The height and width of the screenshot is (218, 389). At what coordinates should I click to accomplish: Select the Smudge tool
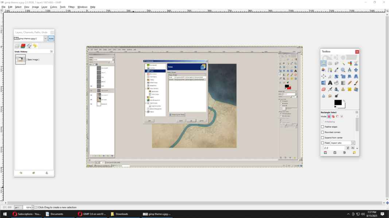[x=330, y=96]
